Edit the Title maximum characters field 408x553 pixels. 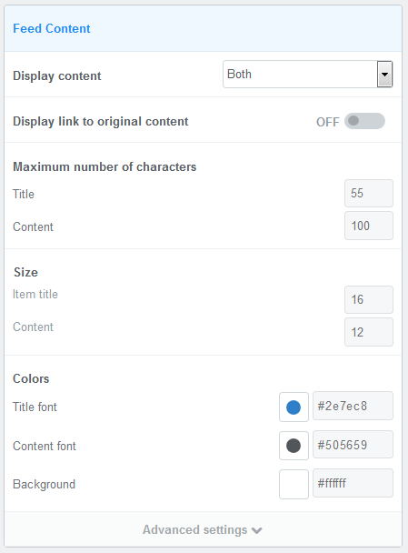coord(369,193)
